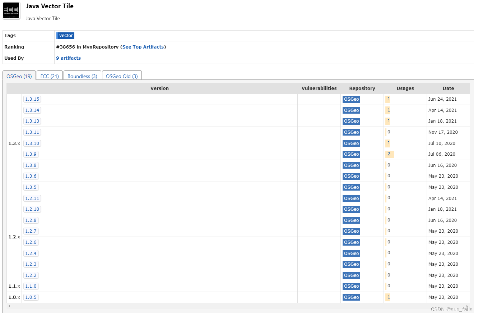478x315 pixels.
Task: Open version 1.3.9
Action: coord(31,154)
